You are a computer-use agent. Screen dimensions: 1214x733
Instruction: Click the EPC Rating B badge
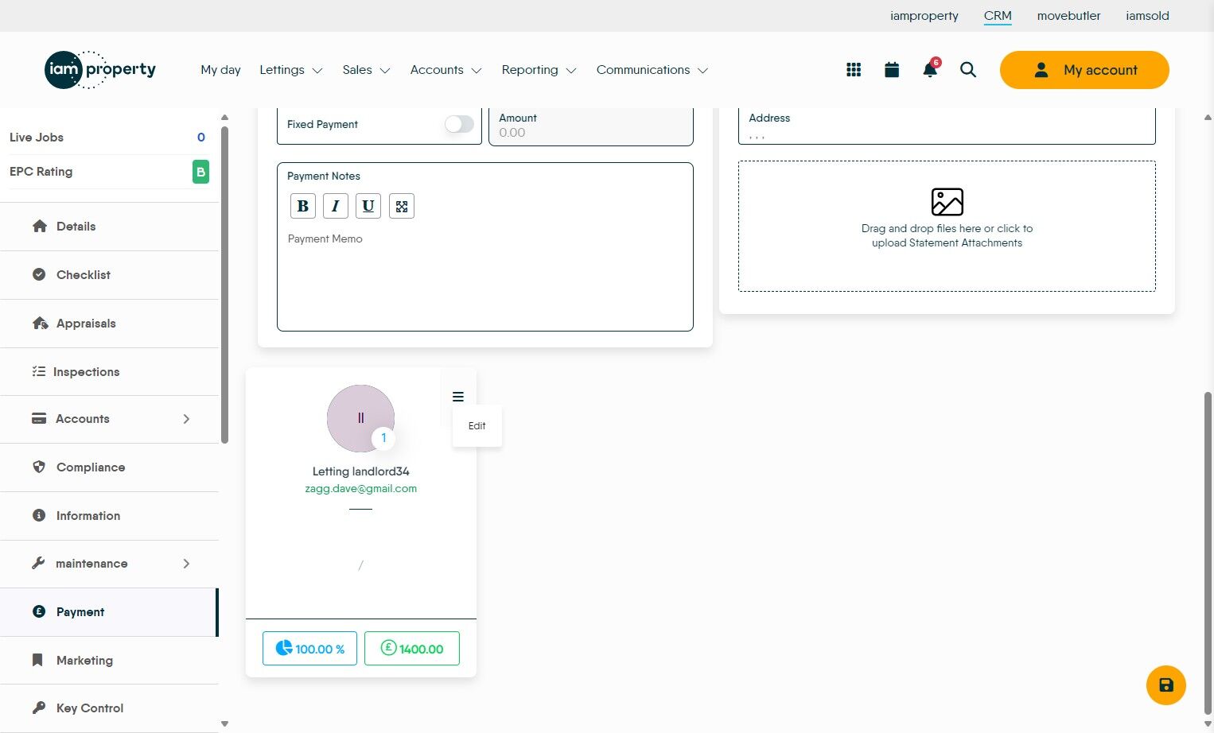click(x=201, y=172)
